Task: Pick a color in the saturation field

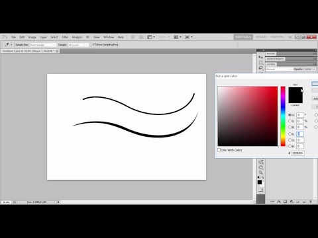Action: (x=248, y=116)
